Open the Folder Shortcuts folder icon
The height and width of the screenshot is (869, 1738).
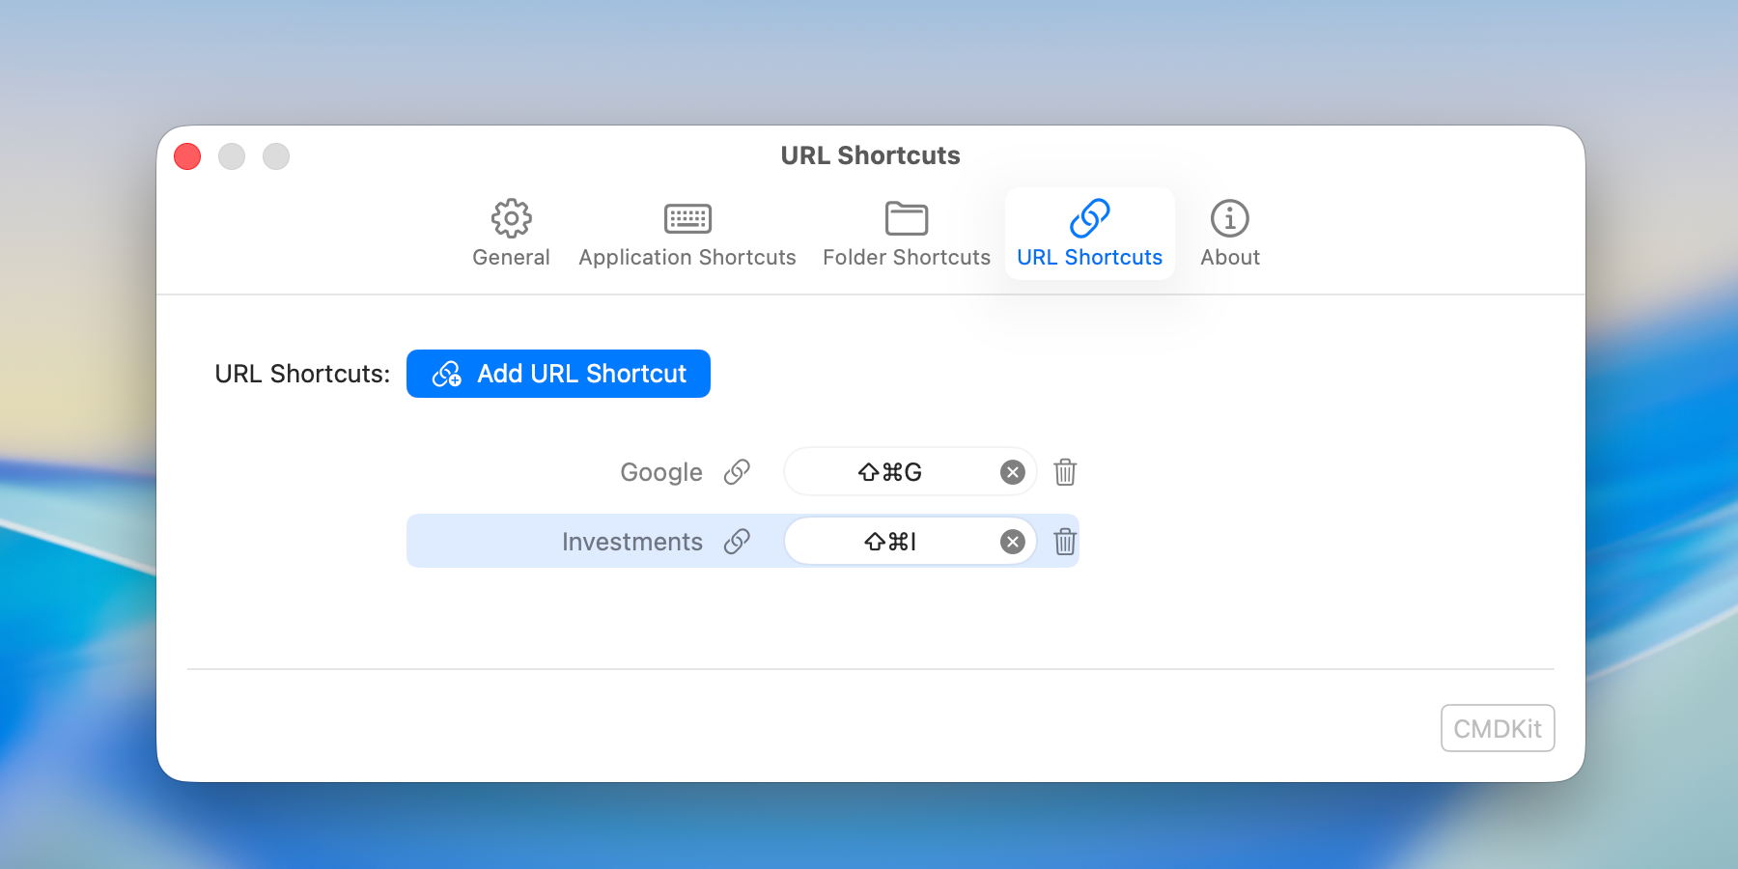click(906, 219)
